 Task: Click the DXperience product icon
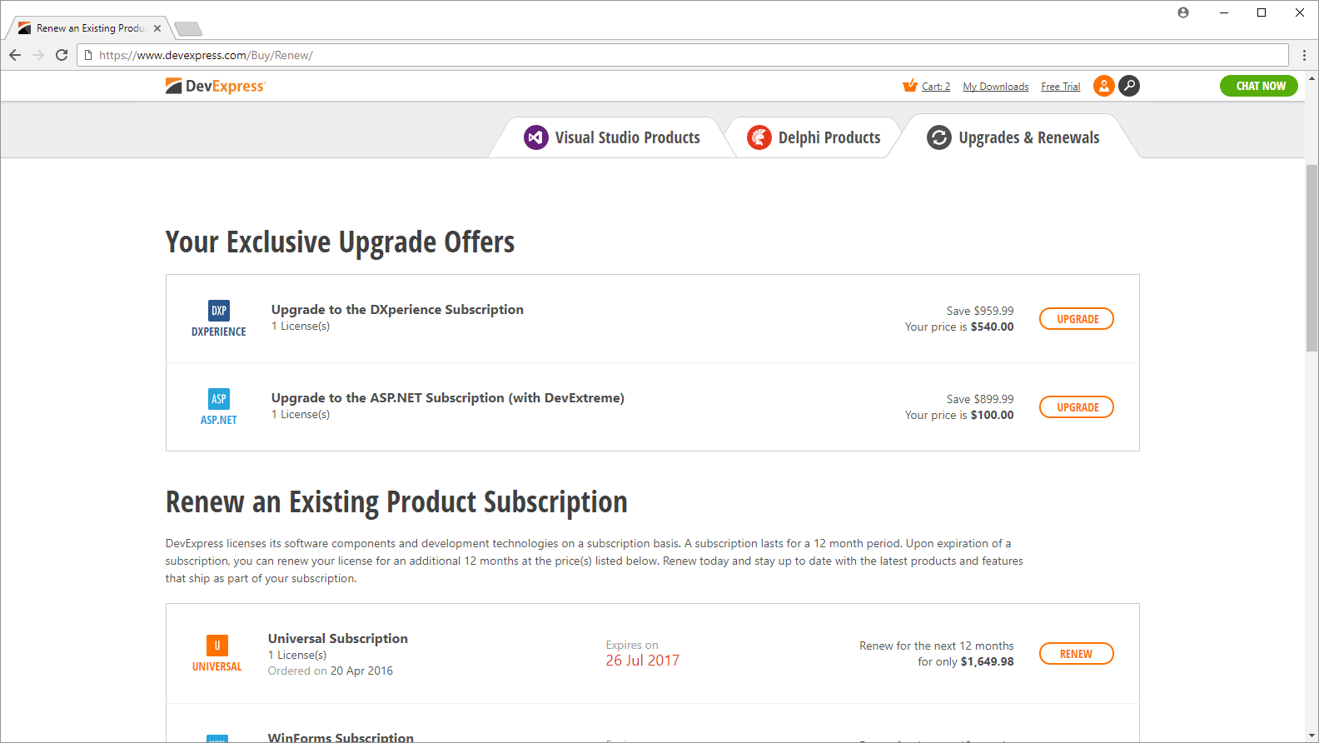[219, 311]
